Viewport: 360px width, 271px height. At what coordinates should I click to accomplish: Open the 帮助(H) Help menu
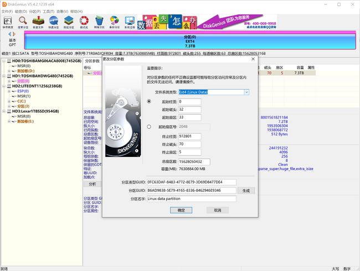pyautogui.click(x=76, y=12)
